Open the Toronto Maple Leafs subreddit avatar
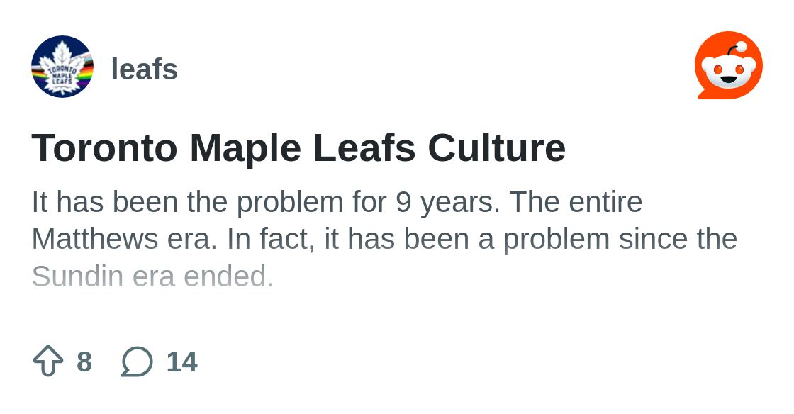This screenshot has height=414, width=794. tap(62, 67)
